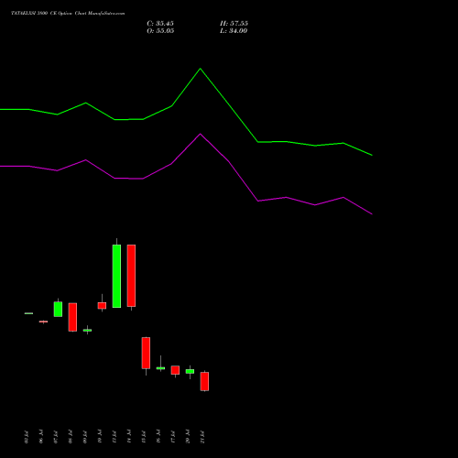Click the flat green doji candle for 03 Jul

[28, 313]
